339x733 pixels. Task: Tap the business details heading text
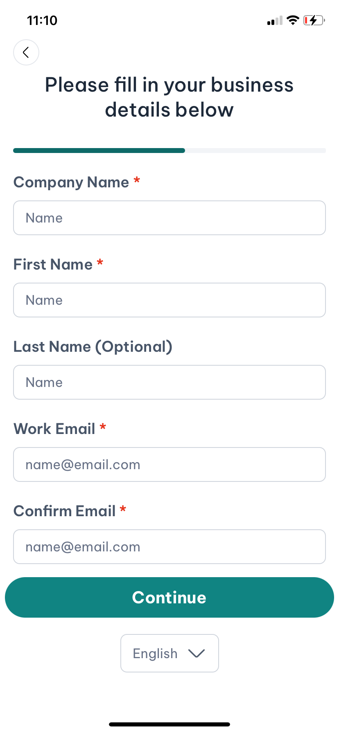point(169,97)
